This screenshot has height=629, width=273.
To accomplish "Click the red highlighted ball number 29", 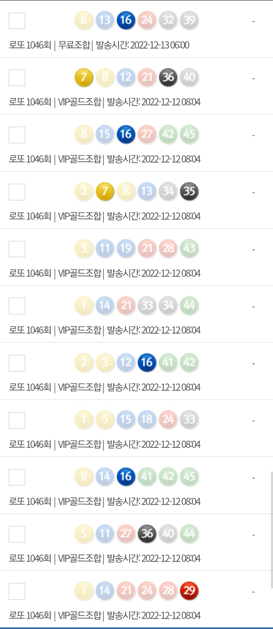I will click(x=189, y=591).
